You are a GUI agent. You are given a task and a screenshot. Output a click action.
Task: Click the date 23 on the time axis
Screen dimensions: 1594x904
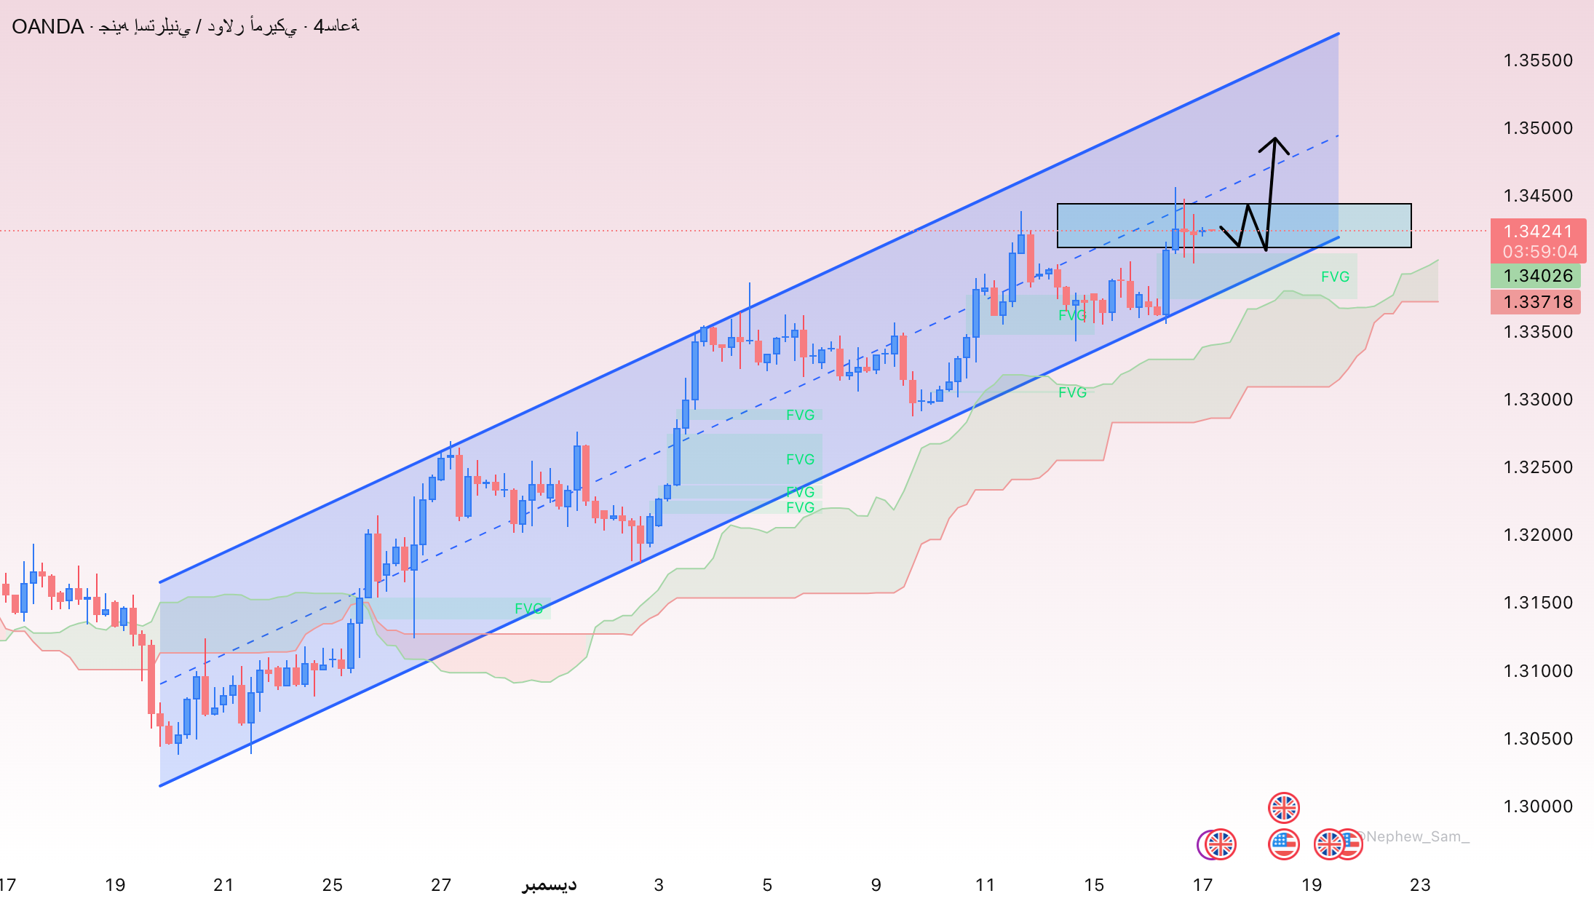[x=1419, y=885]
